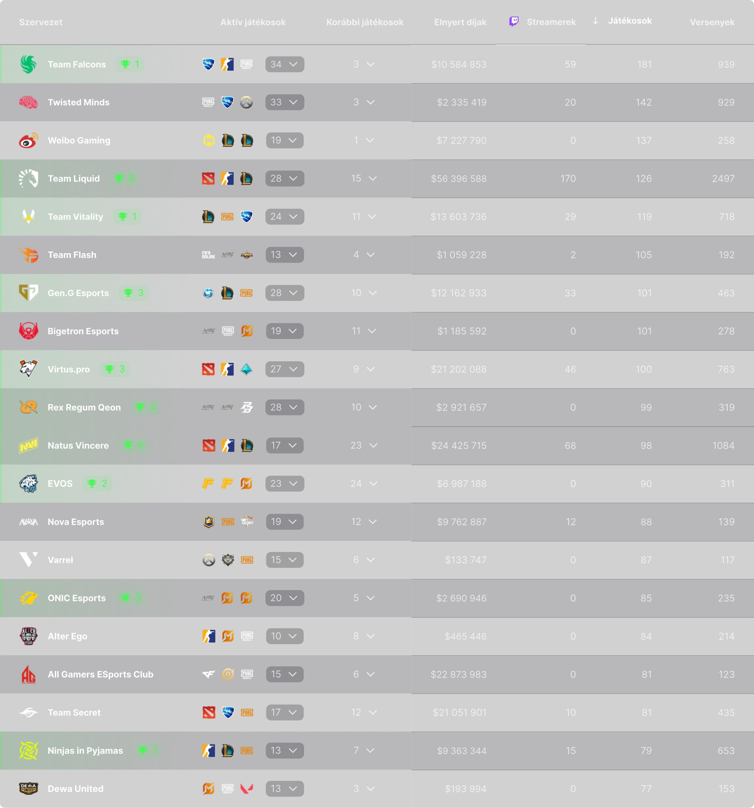The image size is (754, 808).
Task: Open the Team Vitality organization link
Action: pos(75,217)
